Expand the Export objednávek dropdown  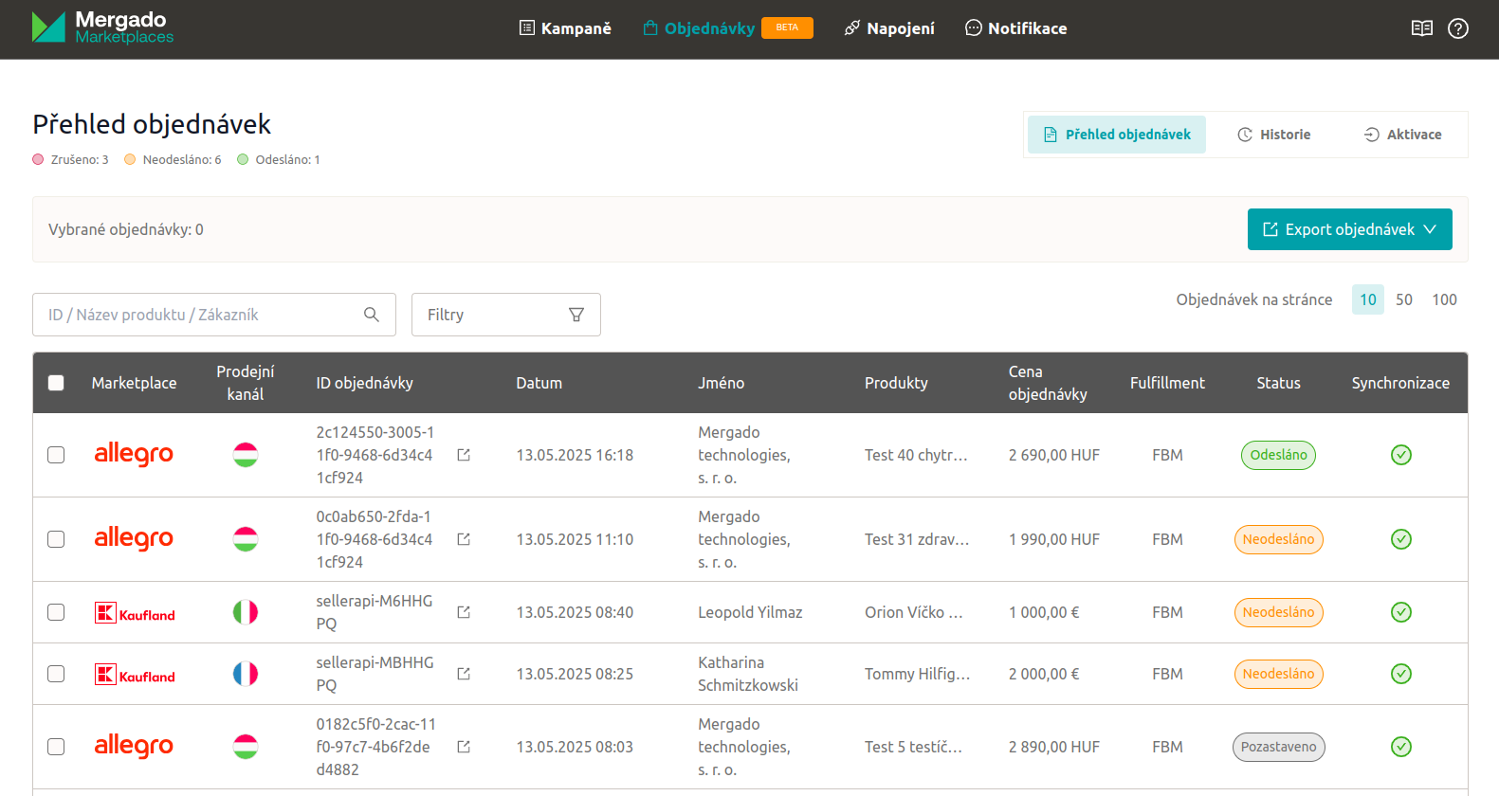(1349, 229)
